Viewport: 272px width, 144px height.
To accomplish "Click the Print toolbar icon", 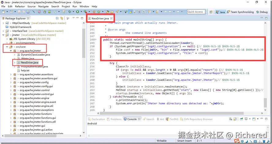I will point(28,12).
